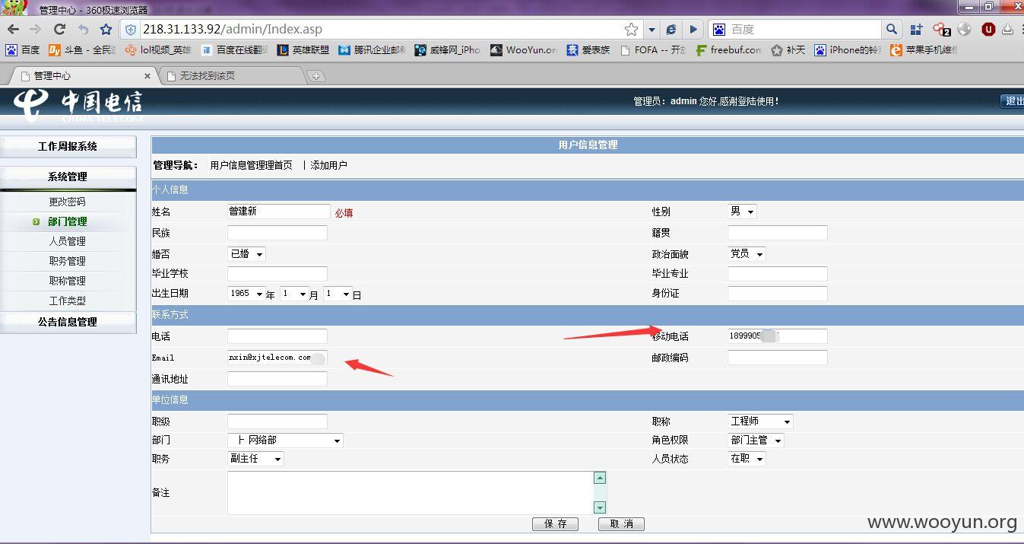
Task: Go back with the browser back arrow
Action: [x=13, y=29]
